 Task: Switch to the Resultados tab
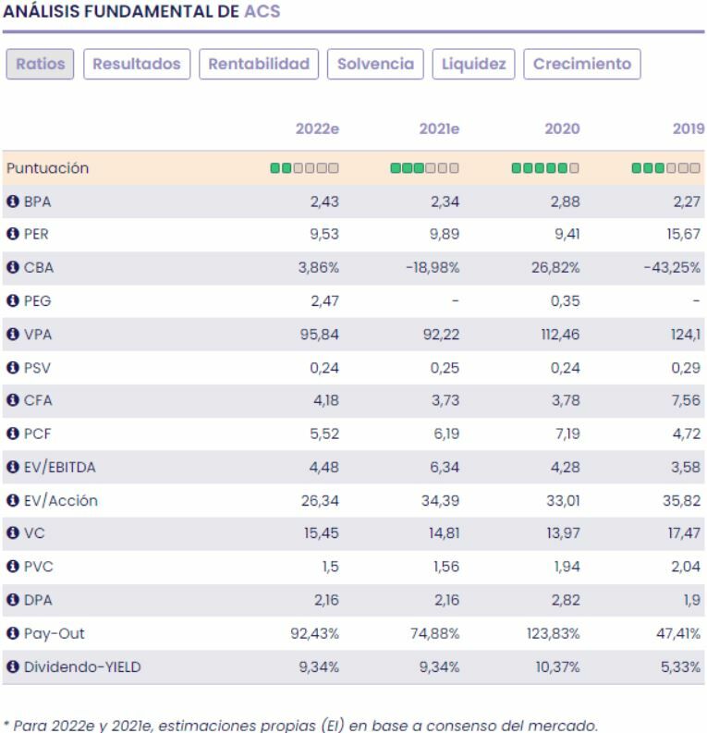point(138,65)
